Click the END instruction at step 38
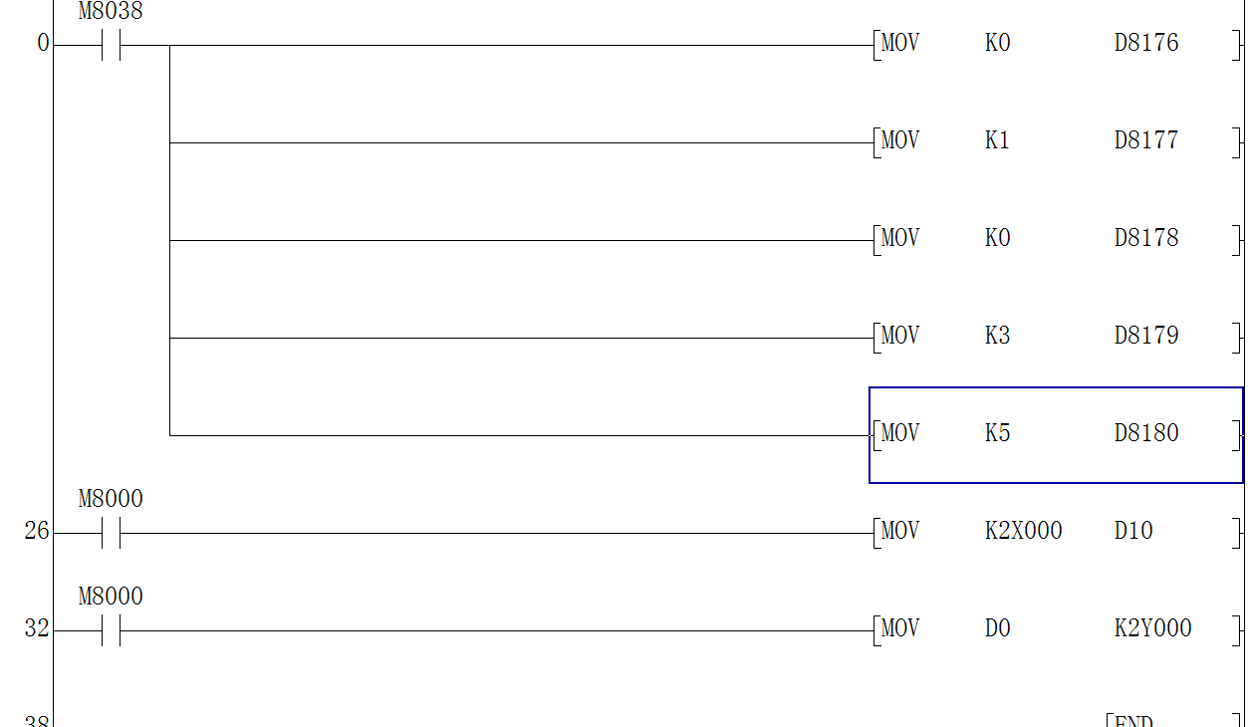 (x=1133, y=720)
